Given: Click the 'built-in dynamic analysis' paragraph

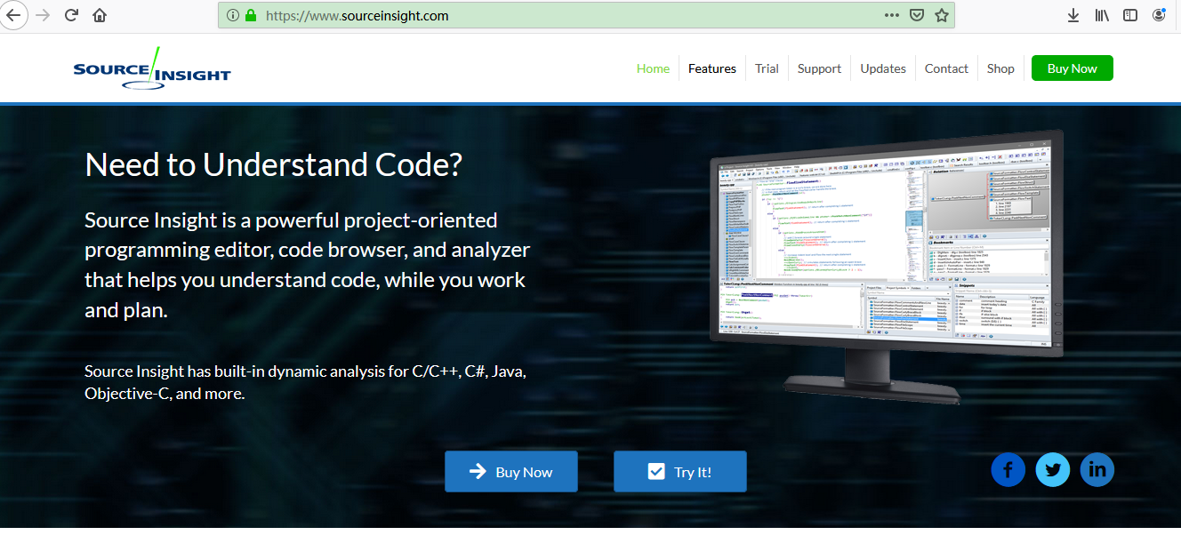Looking at the screenshot, I should (x=305, y=382).
